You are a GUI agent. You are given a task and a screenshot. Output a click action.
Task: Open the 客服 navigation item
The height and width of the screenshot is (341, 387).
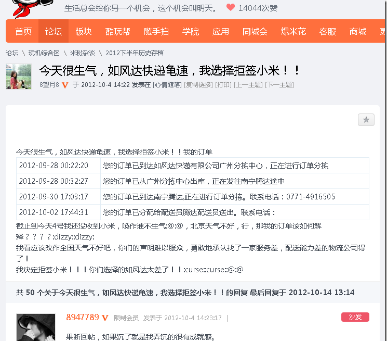point(327,31)
